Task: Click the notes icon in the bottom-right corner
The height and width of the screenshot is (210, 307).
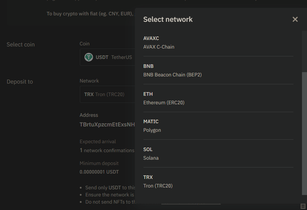Action: click(303, 206)
